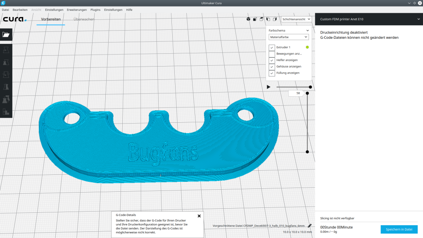The height and width of the screenshot is (238, 423).
Task: Play the layer simulation
Action: click(269, 87)
